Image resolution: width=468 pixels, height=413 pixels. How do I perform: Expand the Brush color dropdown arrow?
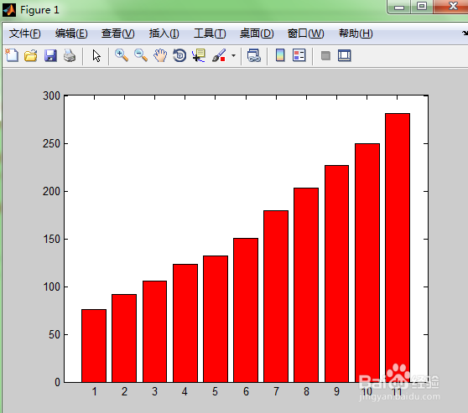point(233,55)
